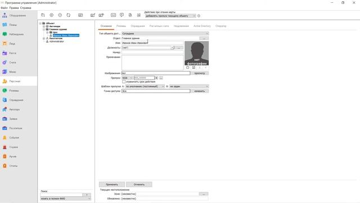Open the События sidebar section

[19, 138]
